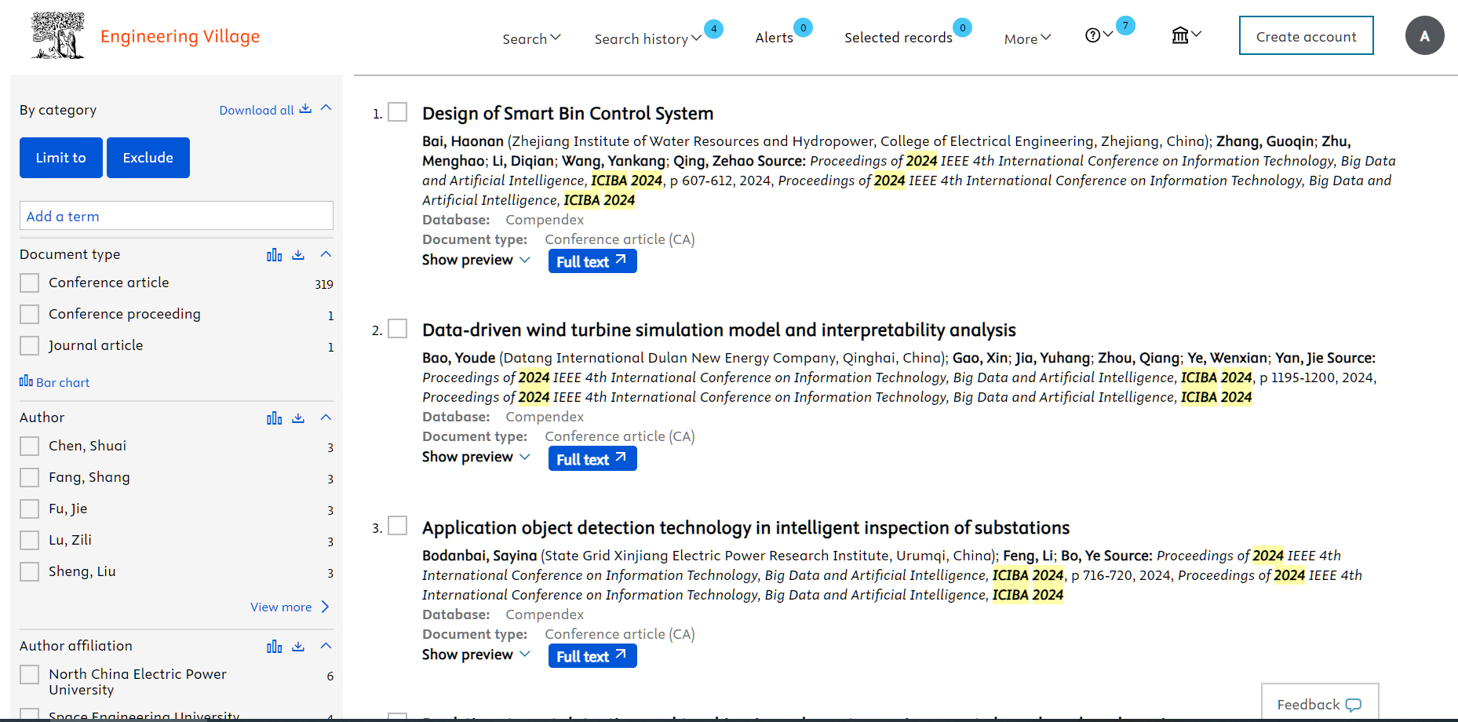The image size is (1458, 722).
Task: Open Application object detection technology title
Action: click(746, 527)
